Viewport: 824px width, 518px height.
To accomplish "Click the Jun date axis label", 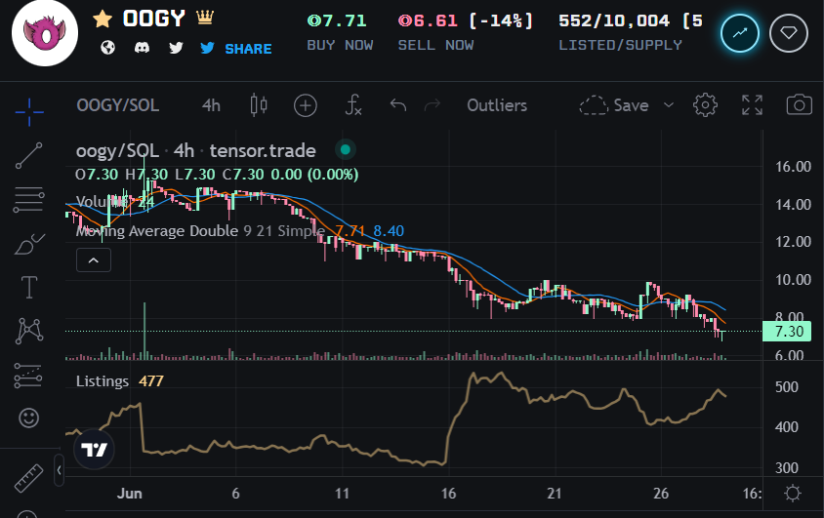I will (x=129, y=494).
